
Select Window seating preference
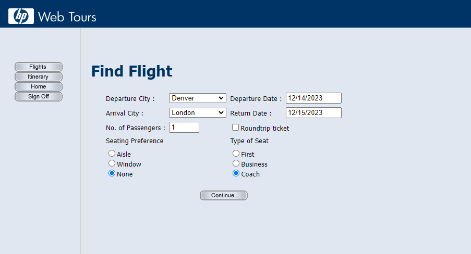click(x=112, y=163)
